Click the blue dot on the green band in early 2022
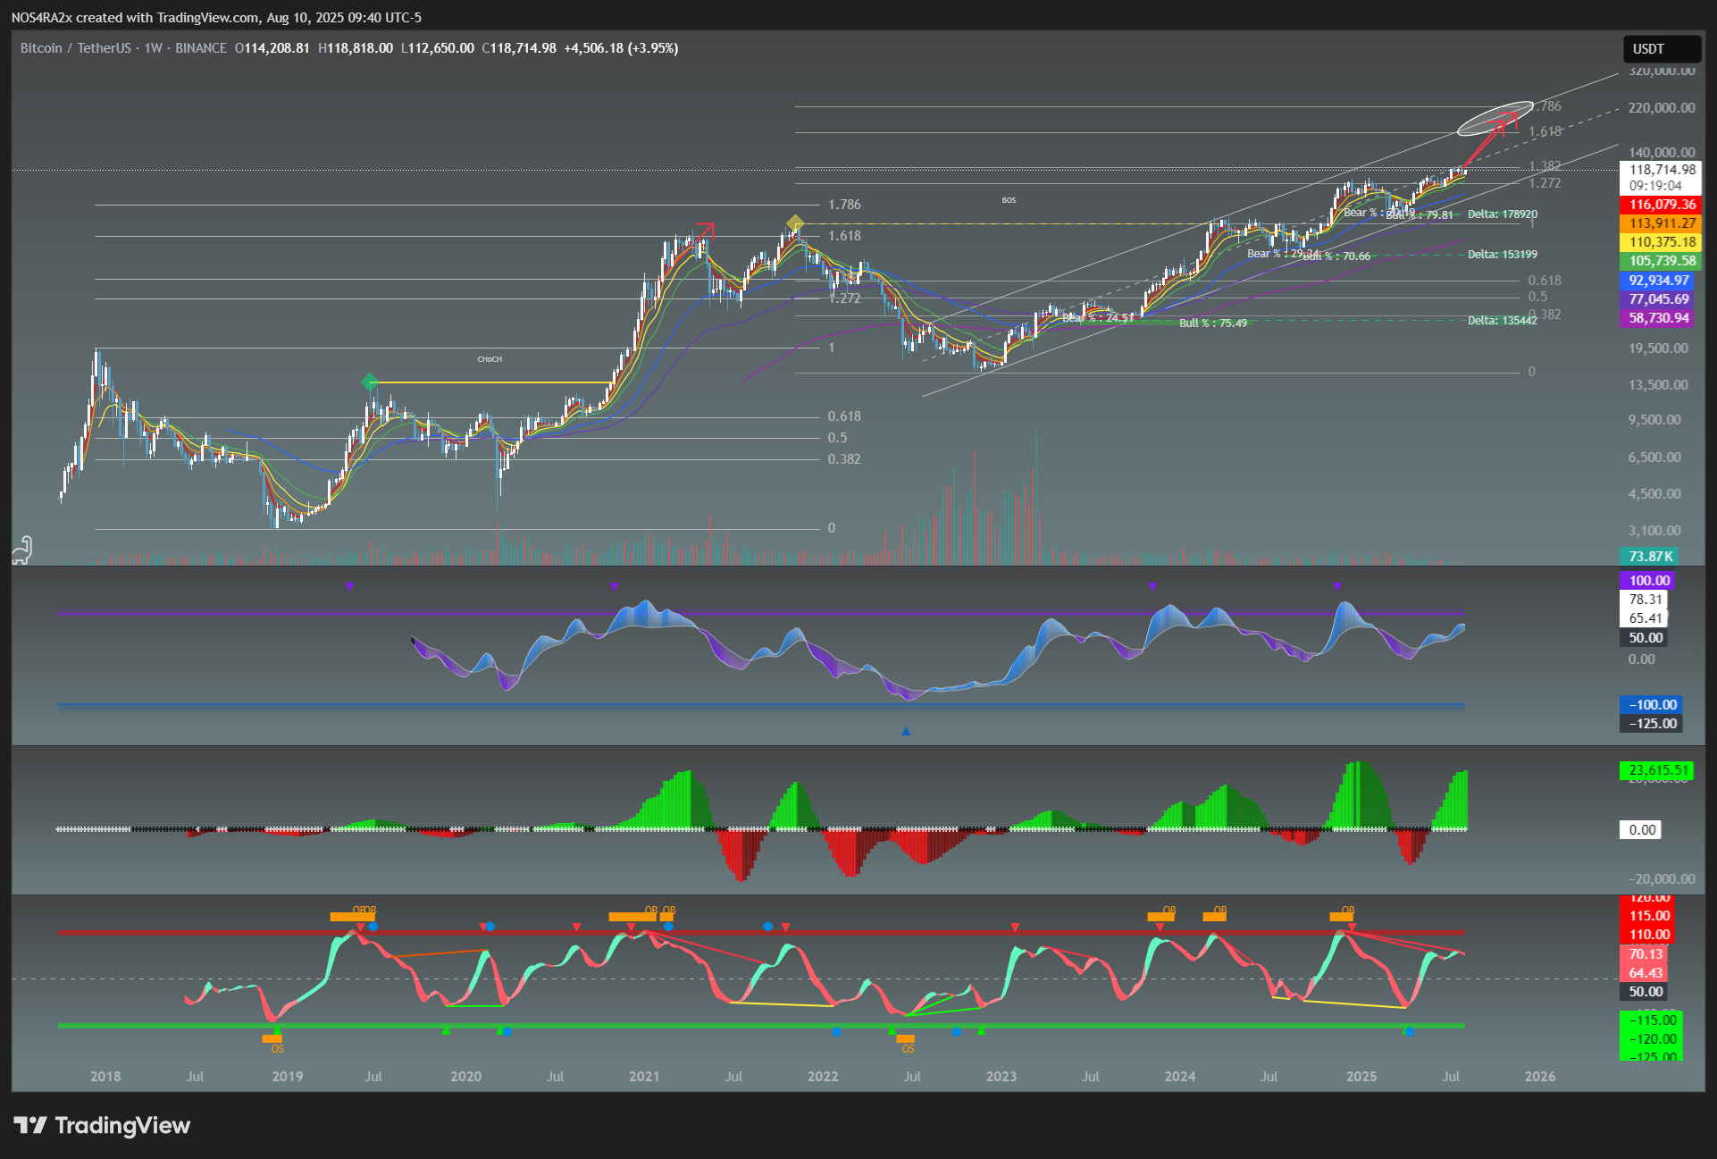This screenshot has height=1159, width=1717. click(x=836, y=1032)
